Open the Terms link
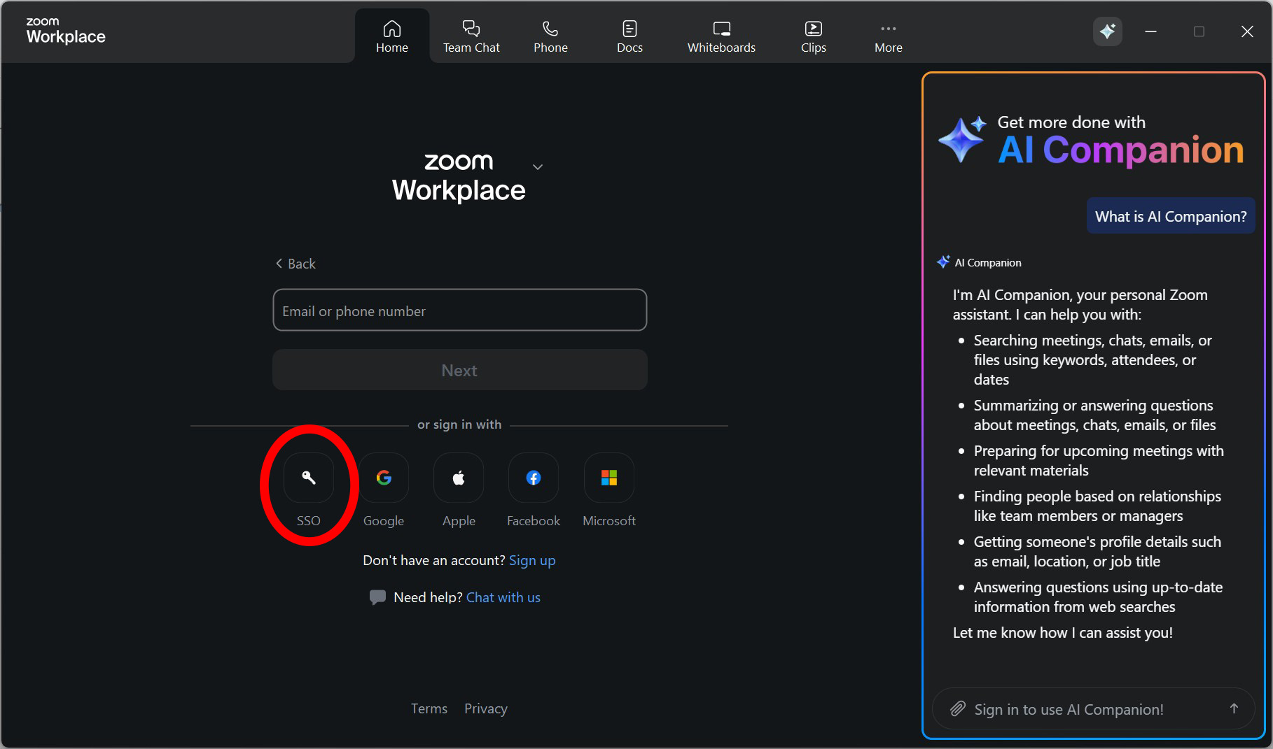1273x749 pixels. (x=429, y=708)
